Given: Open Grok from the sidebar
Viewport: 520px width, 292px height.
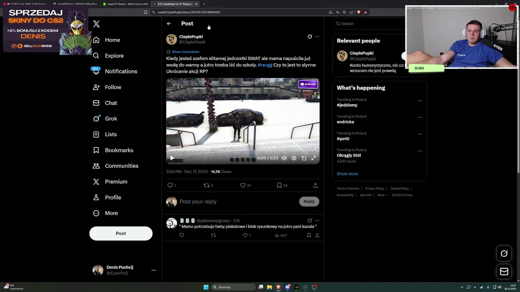Looking at the screenshot, I should click(x=105, y=118).
